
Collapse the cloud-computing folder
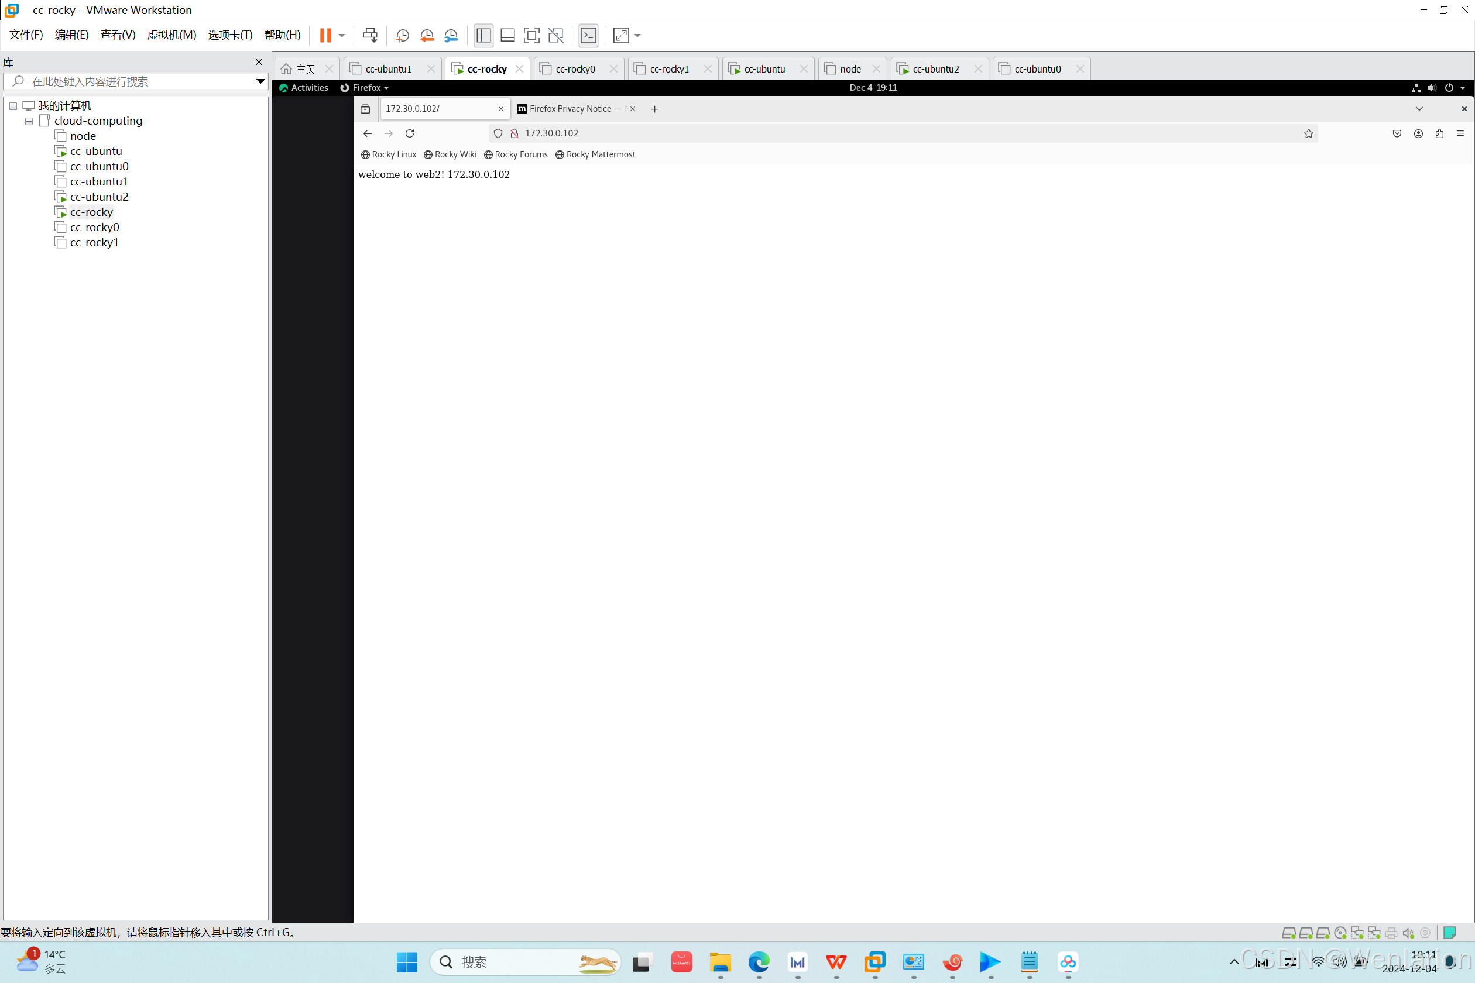click(29, 121)
